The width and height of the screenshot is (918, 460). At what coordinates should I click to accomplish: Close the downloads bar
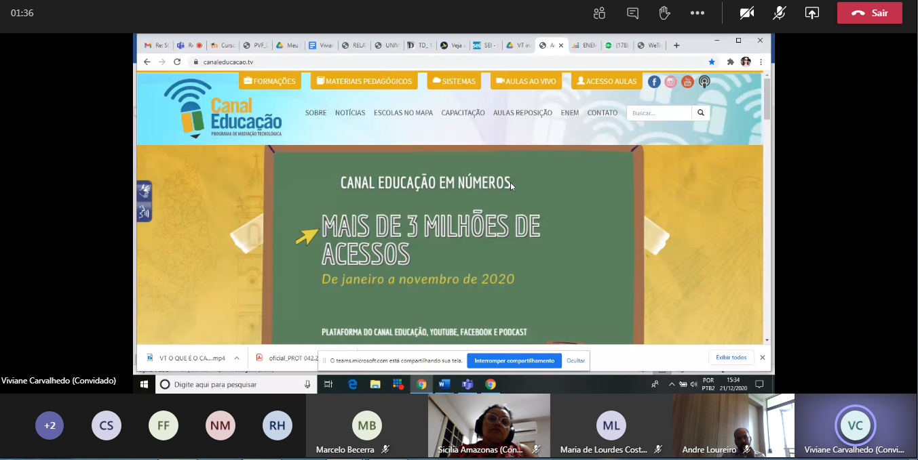763,357
